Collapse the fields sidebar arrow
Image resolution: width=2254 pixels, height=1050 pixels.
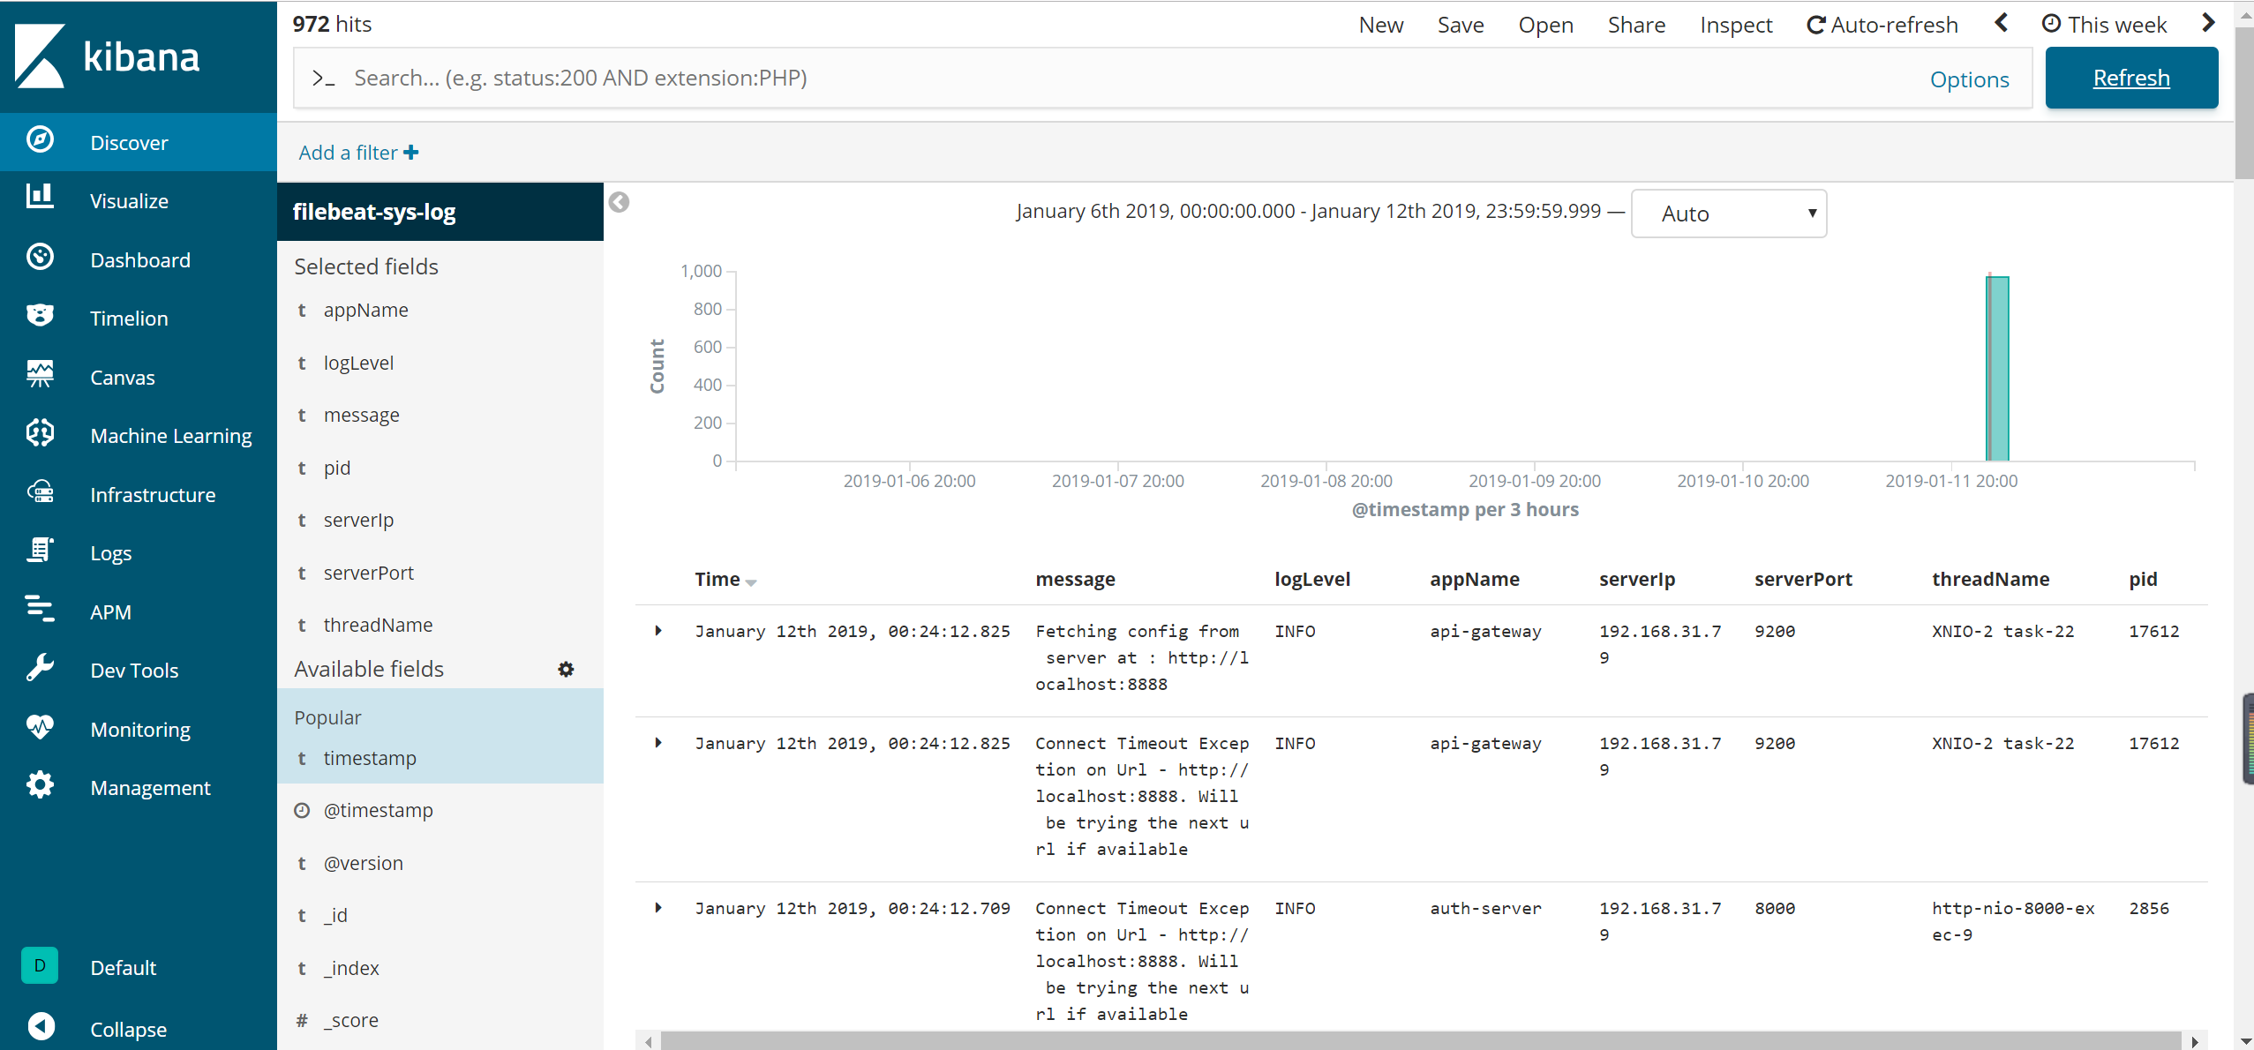(620, 203)
